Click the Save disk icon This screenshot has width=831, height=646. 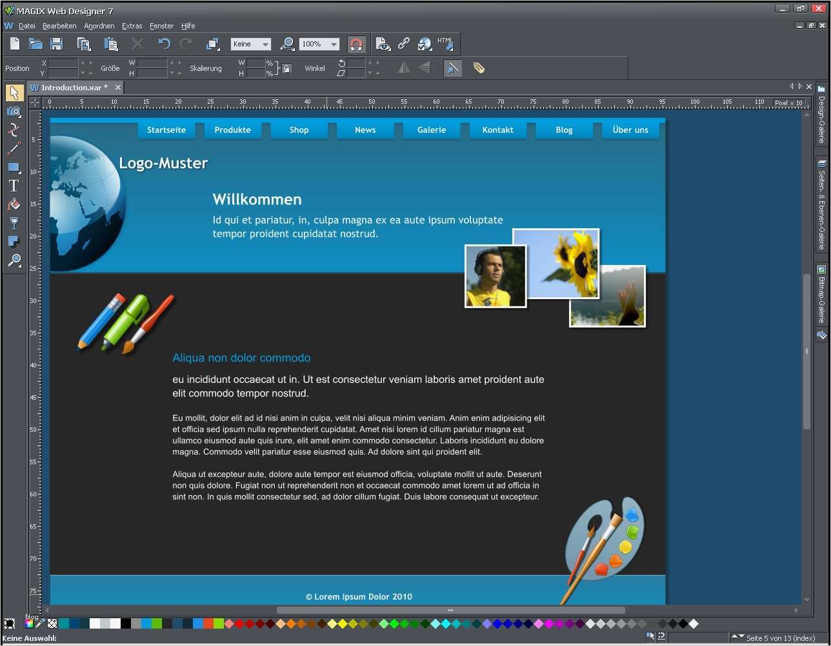[57, 44]
